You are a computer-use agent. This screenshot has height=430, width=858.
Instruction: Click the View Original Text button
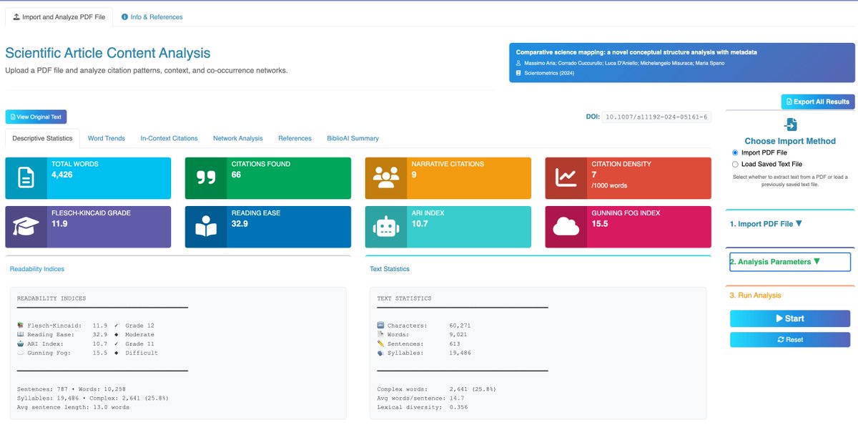coord(36,117)
